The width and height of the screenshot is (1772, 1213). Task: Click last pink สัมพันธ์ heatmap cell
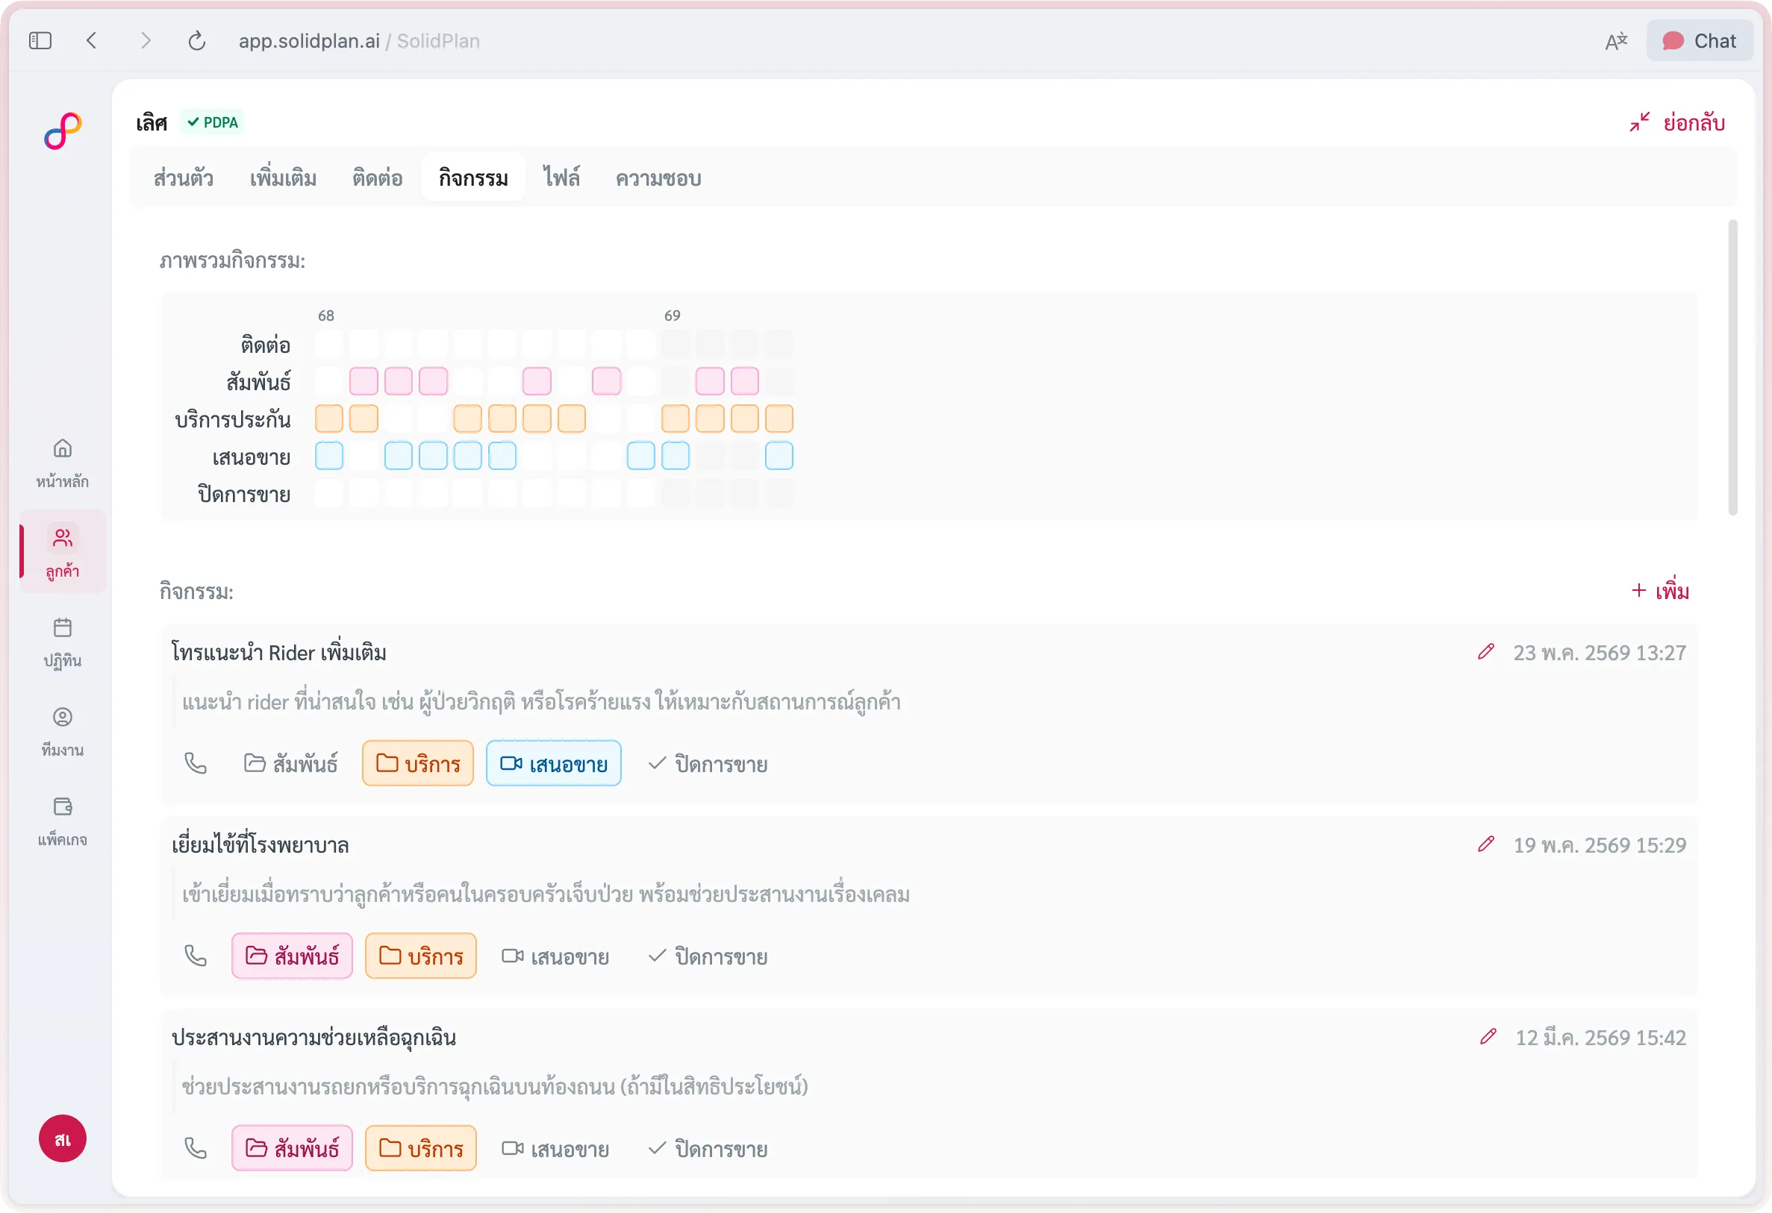click(x=745, y=380)
